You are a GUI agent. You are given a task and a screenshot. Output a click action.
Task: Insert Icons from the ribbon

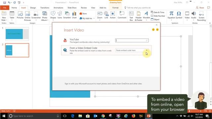(60, 15)
